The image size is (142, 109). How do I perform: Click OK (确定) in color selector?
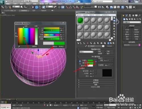pyautogui.click(x=55, y=47)
